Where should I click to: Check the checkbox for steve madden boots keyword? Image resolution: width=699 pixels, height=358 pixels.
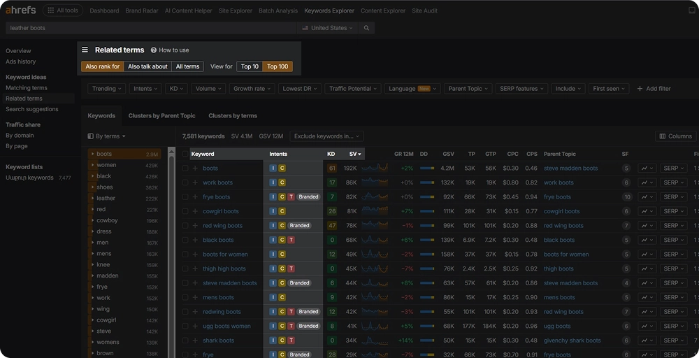click(x=185, y=283)
